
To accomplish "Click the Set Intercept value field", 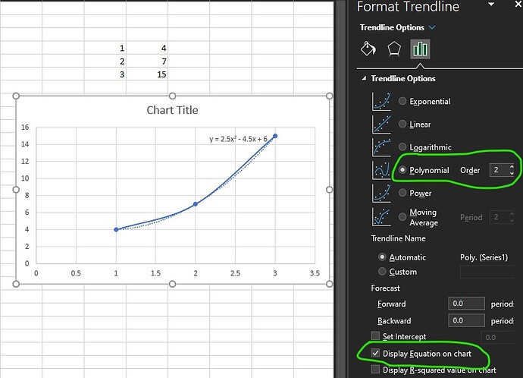I will (498, 337).
